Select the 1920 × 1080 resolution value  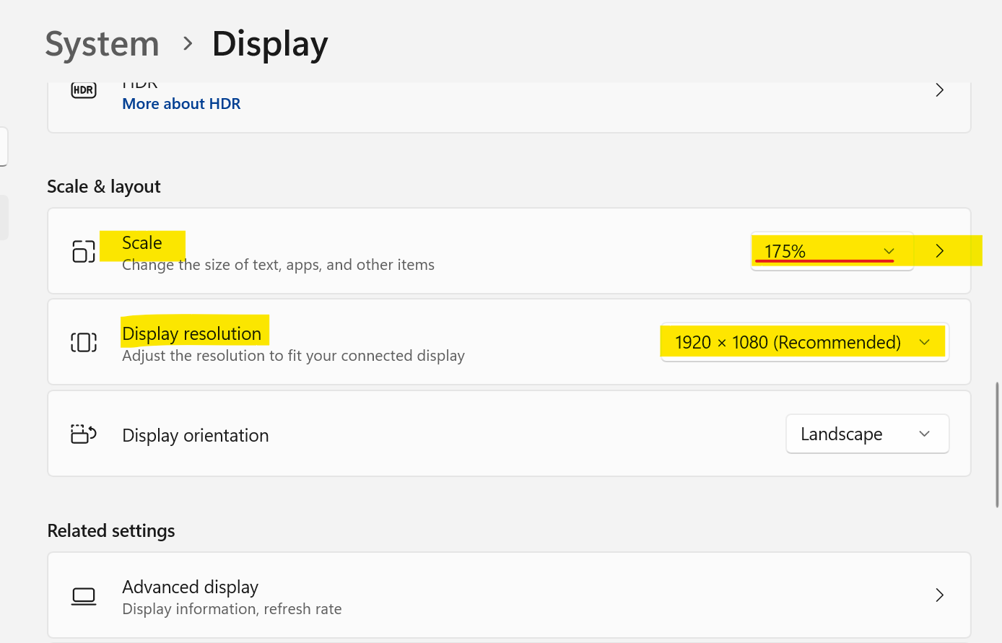click(x=789, y=342)
